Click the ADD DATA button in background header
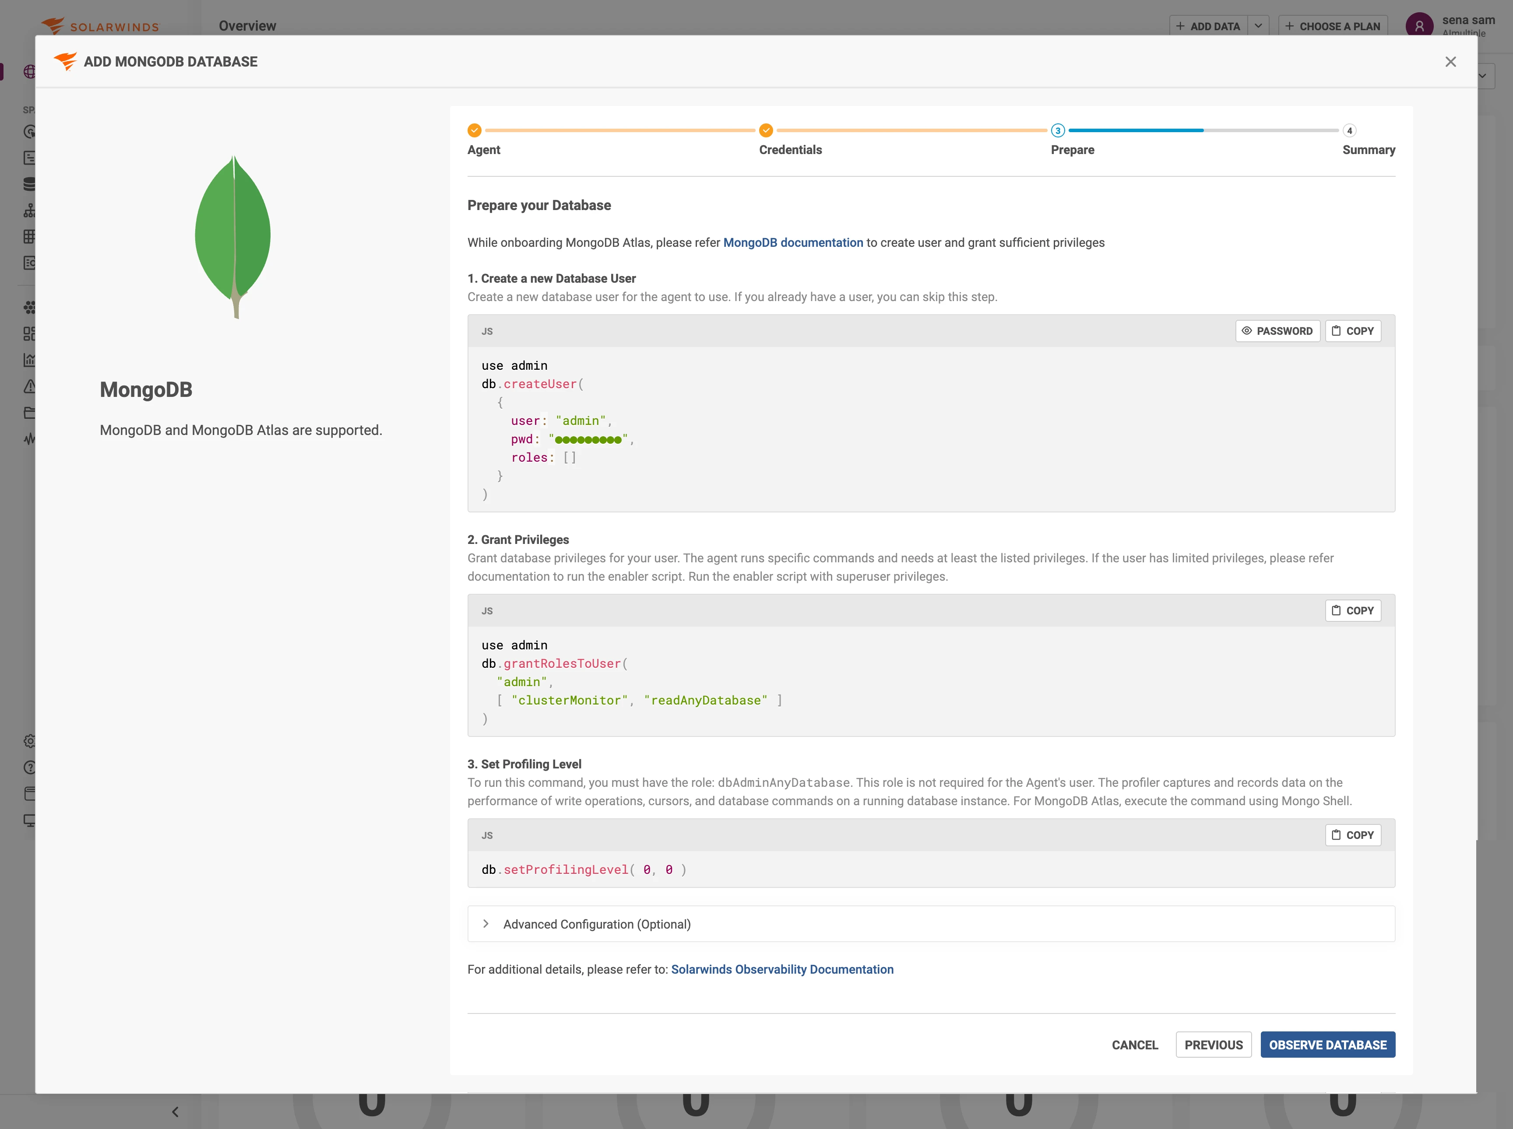The image size is (1513, 1129). click(1208, 26)
